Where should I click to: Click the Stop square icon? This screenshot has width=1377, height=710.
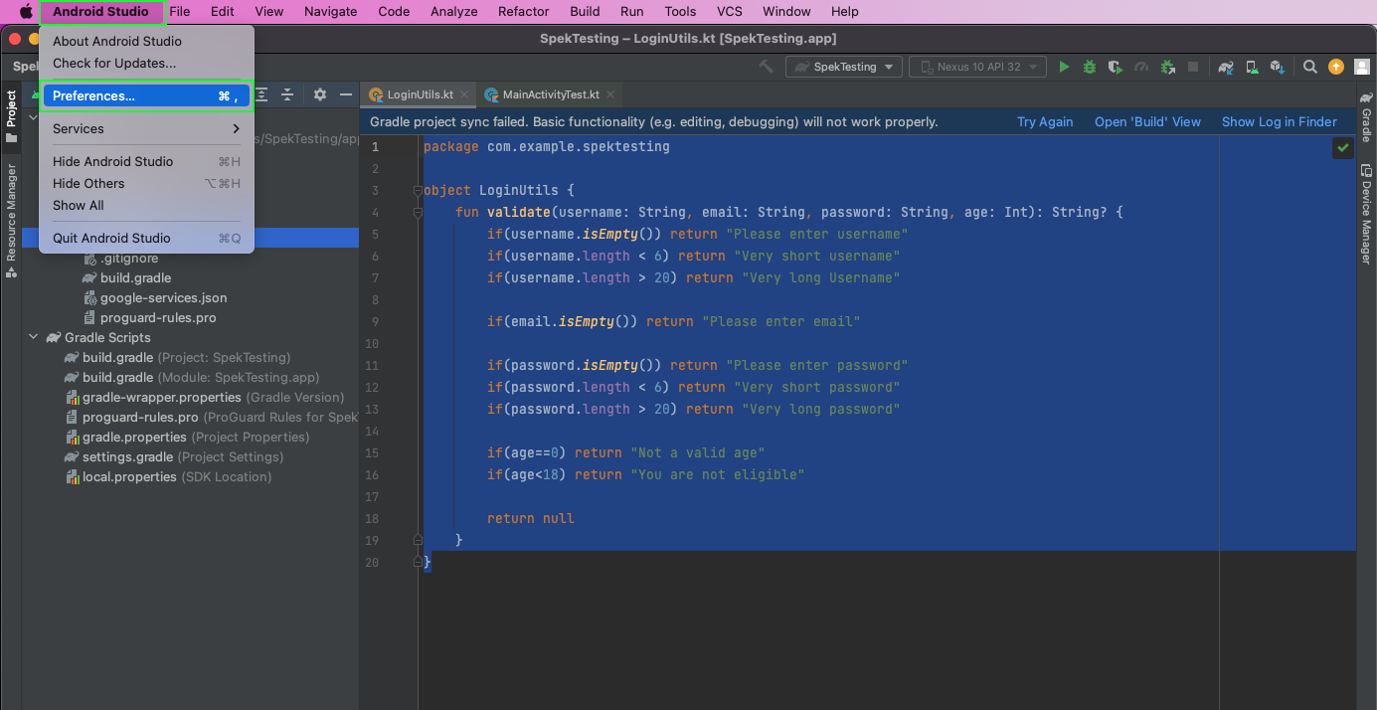pyautogui.click(x=1193, y=67)
